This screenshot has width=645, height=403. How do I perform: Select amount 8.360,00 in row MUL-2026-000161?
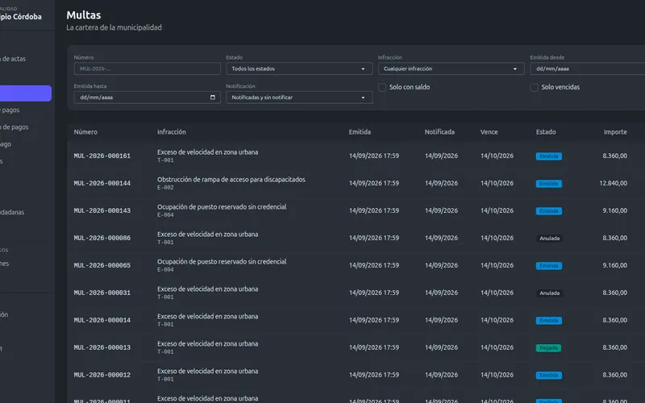[x=615, y=156]
